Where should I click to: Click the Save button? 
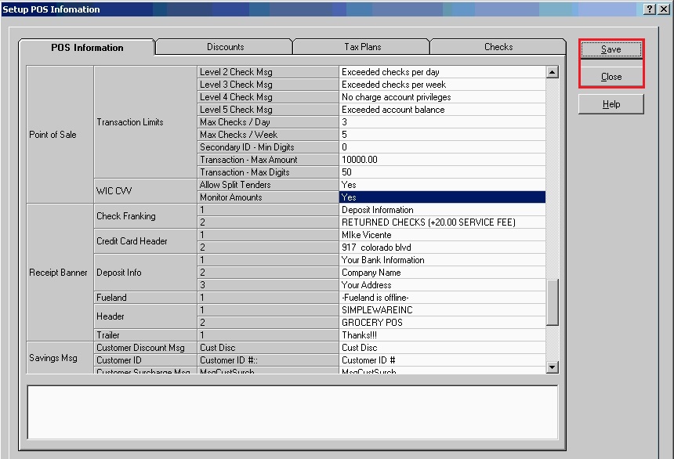pyautogui.click(x=611, y=49)
